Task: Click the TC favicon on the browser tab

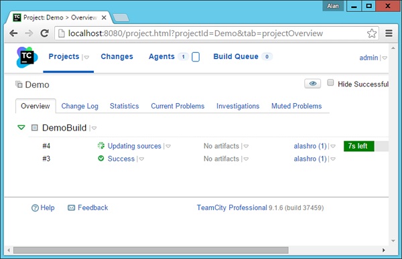Action: (17, 17)
